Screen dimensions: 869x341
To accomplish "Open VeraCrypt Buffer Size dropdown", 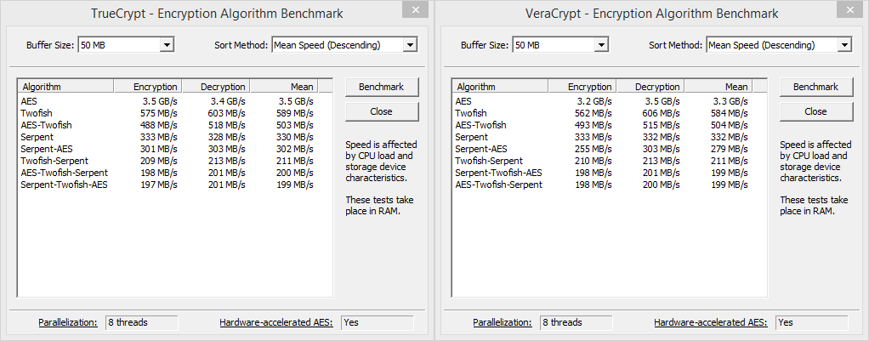I will pos(561,45).
